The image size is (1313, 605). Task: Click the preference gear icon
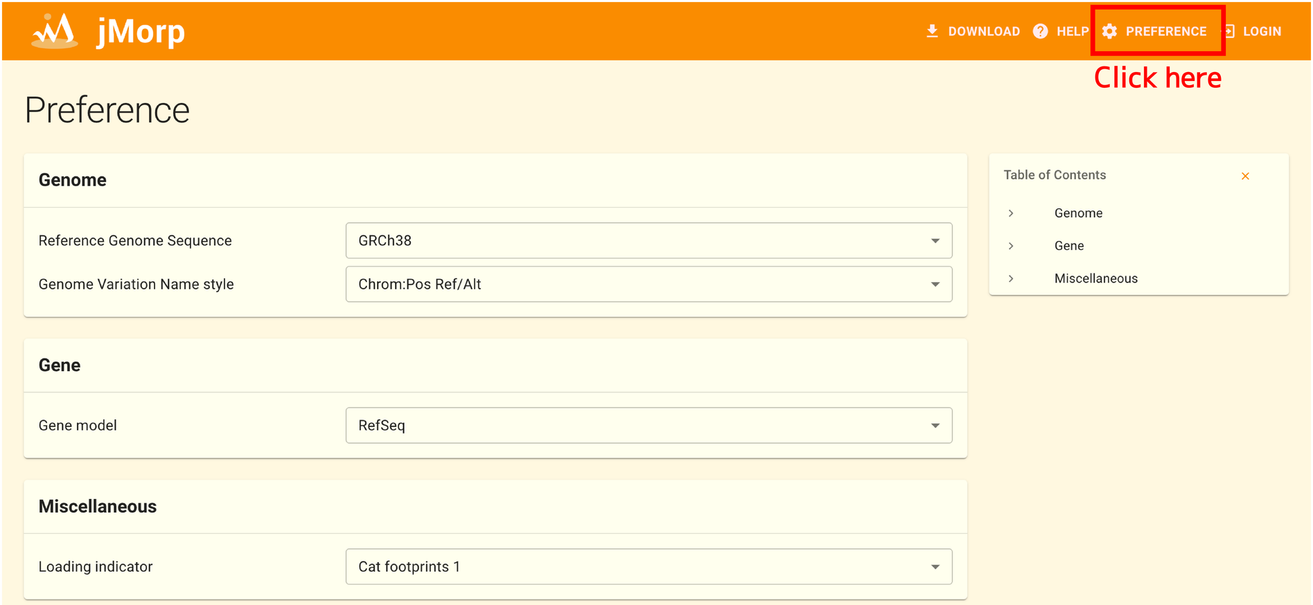(x=1109, y=31)
